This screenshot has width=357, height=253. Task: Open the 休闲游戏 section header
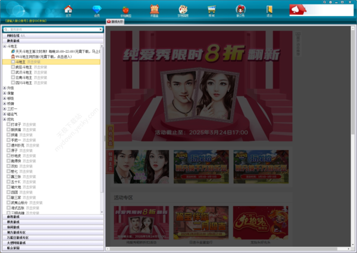pos(53,227)
